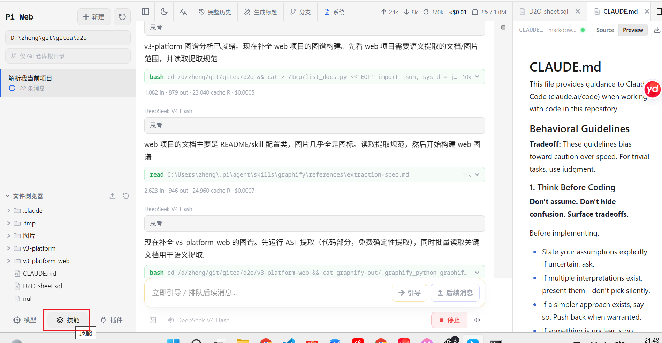Click the 新建 new session button

point(94,17)
